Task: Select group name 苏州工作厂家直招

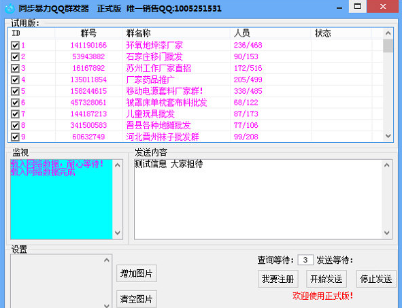Action: (158, 68)
